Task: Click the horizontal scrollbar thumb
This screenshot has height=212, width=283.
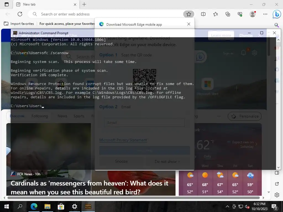Action: coord(133,198)
